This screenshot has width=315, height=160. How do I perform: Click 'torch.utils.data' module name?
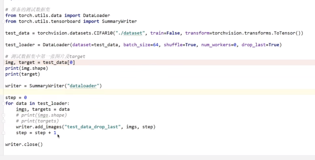pos(40,15)
